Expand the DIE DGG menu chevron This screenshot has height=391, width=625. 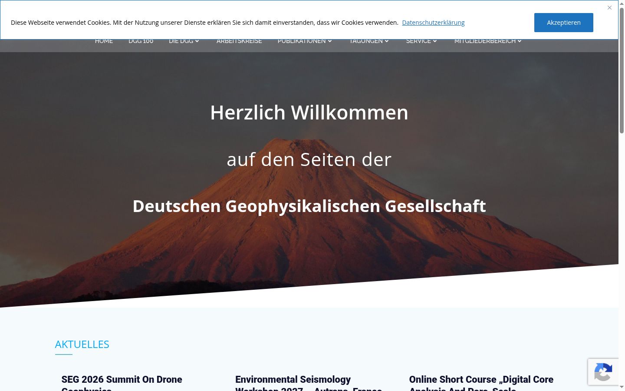[197, 41]
